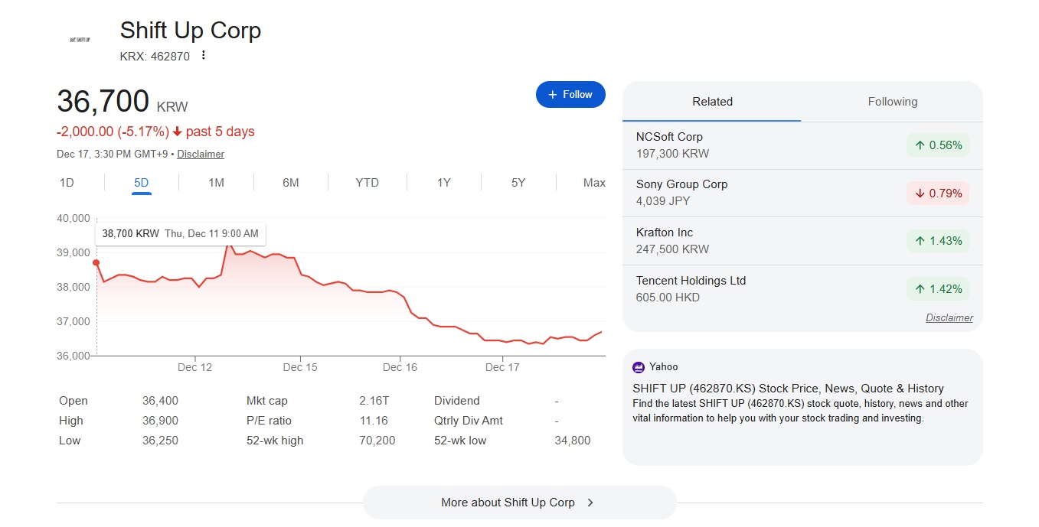Show the 6M chart range
The width and height of the screenshot is (1039, 527).
tap(291, 183)
